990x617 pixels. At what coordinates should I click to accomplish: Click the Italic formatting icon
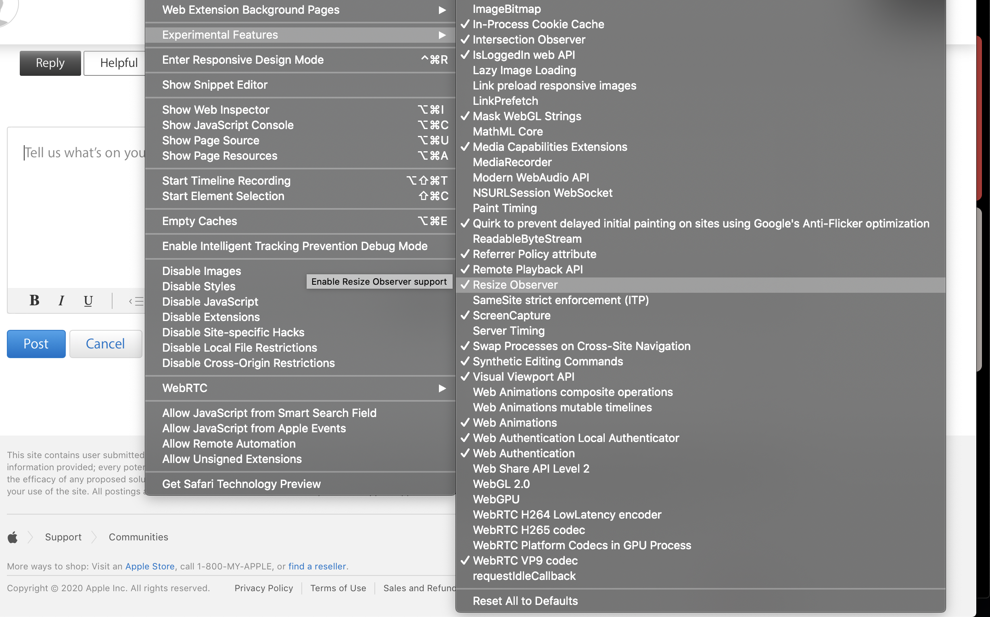tap(61, 301)
